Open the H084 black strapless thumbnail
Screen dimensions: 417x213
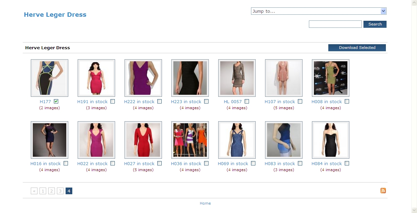(331, 140)
